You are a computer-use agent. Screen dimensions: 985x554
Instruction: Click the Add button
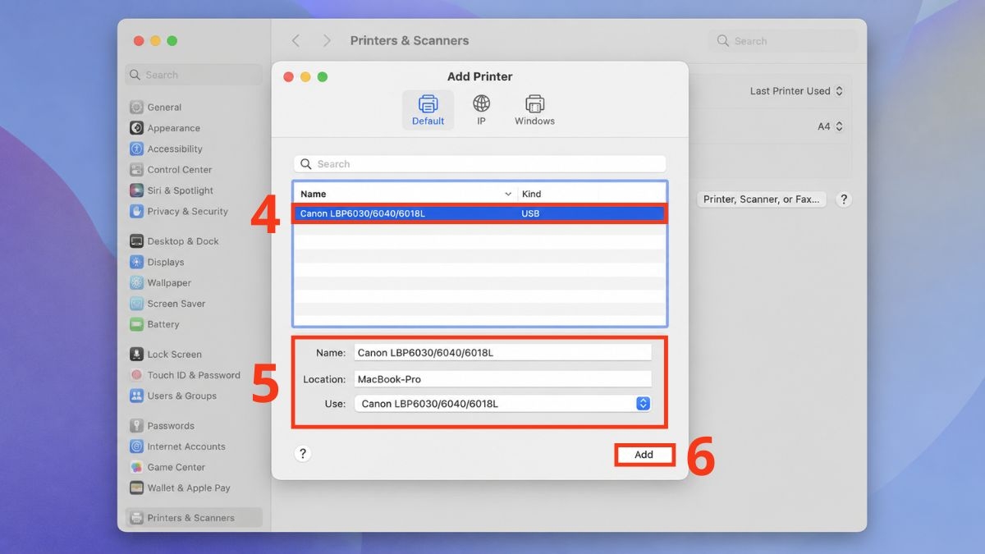coord(644,455)
